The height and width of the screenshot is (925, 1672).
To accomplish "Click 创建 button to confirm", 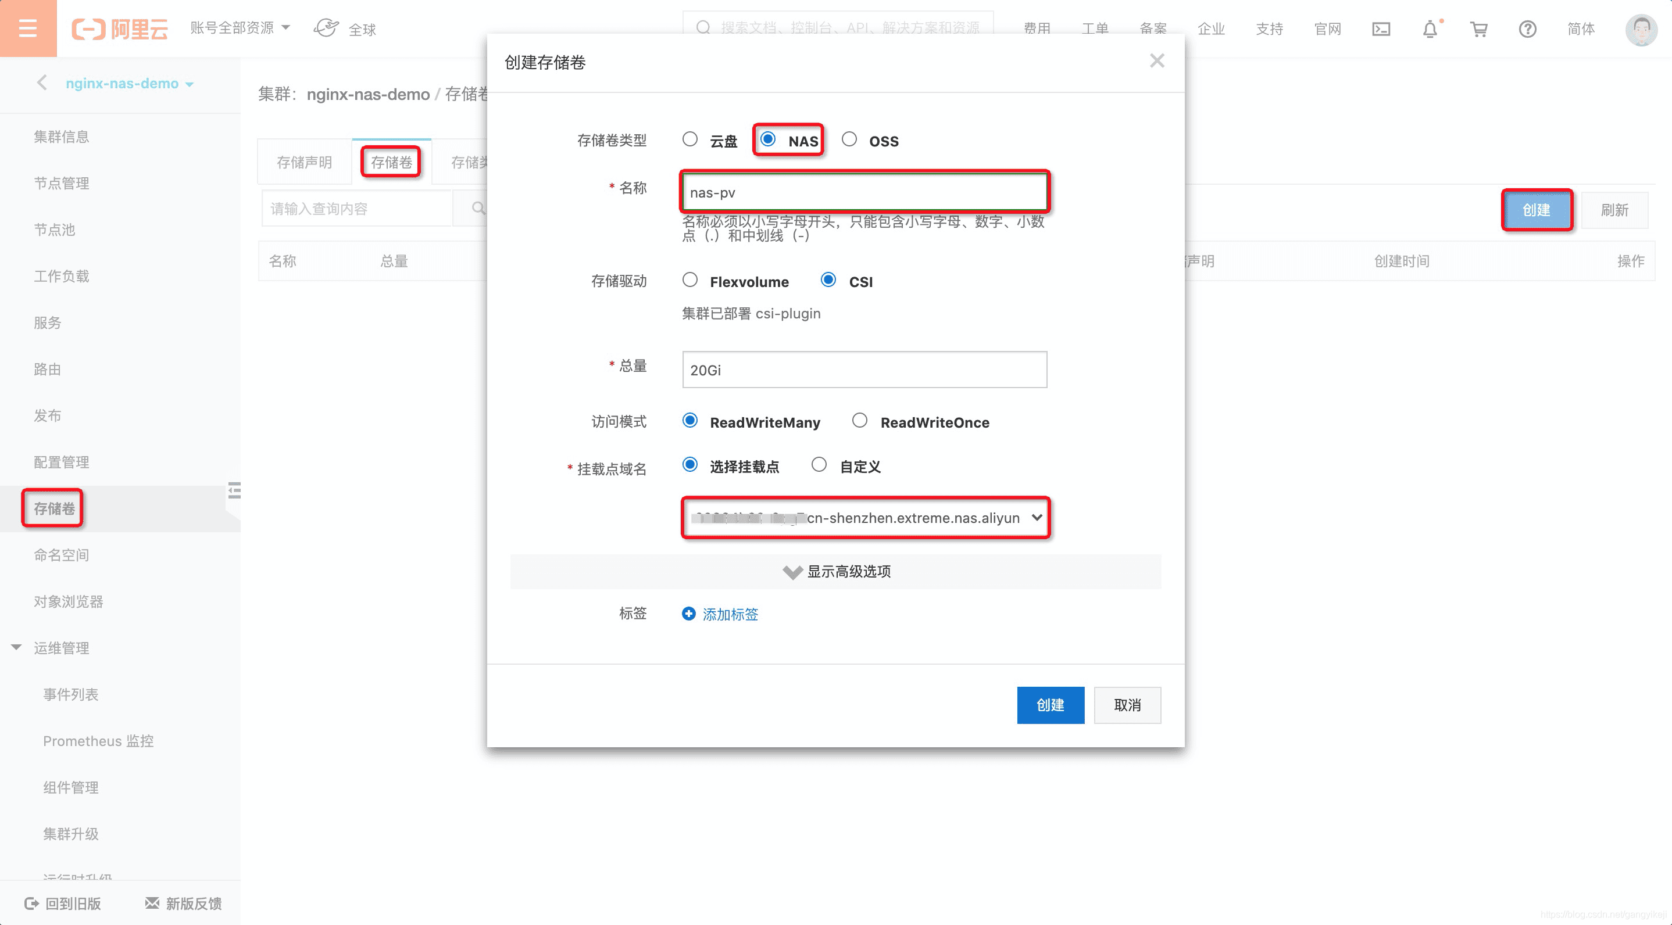I will 1050,704.
